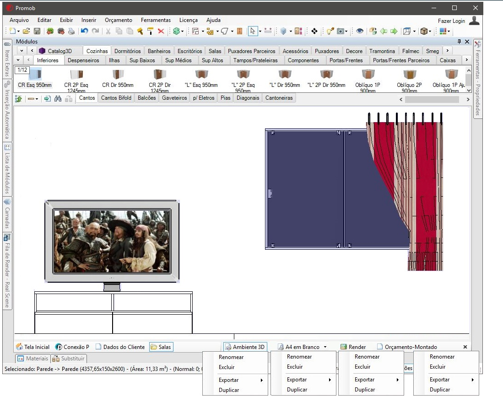This screenshot has height=402, width=503.
Task: Click the module list vertical scrollbar down arrow
Action: (x=469, y=90)
